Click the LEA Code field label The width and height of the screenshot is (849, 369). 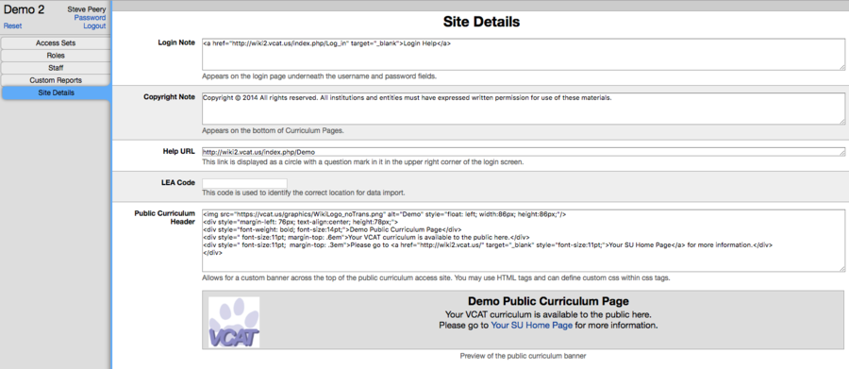coord(177,182)
